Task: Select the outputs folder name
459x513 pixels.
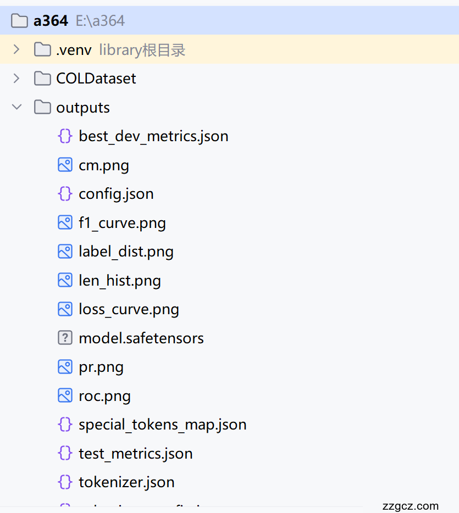Action: click(x=83, y=108)
